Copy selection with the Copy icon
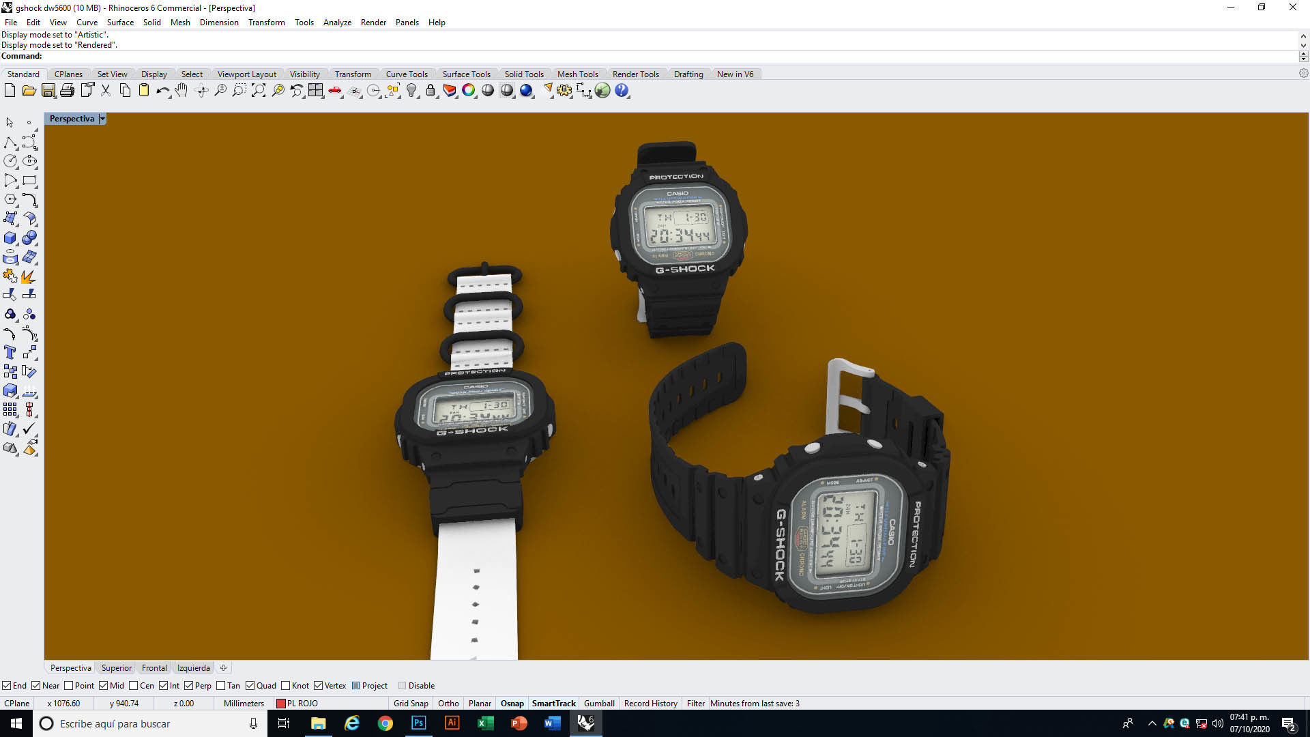The width and height of the screenshot is (1310, 737). click(x=125, y=91)
